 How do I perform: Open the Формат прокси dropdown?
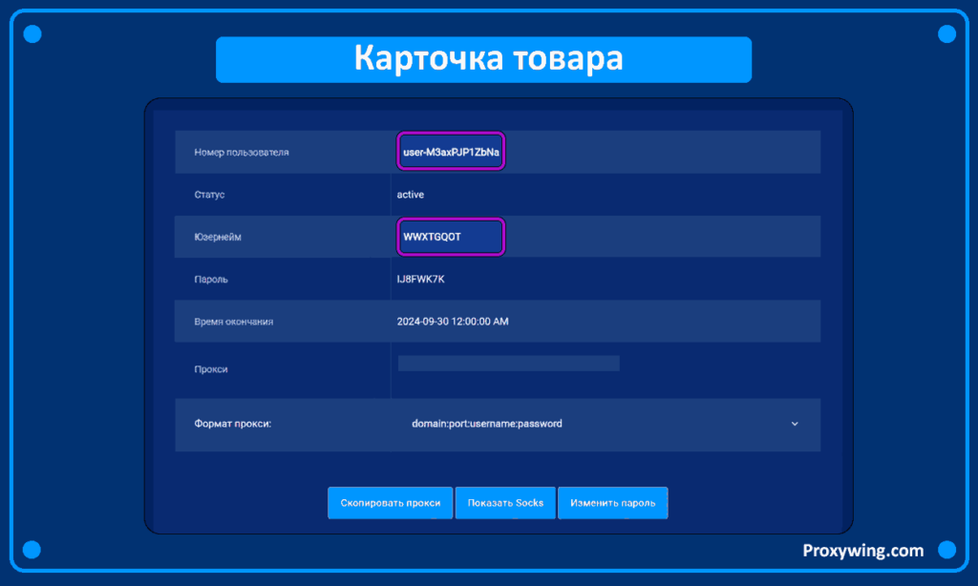pos(605,424)
